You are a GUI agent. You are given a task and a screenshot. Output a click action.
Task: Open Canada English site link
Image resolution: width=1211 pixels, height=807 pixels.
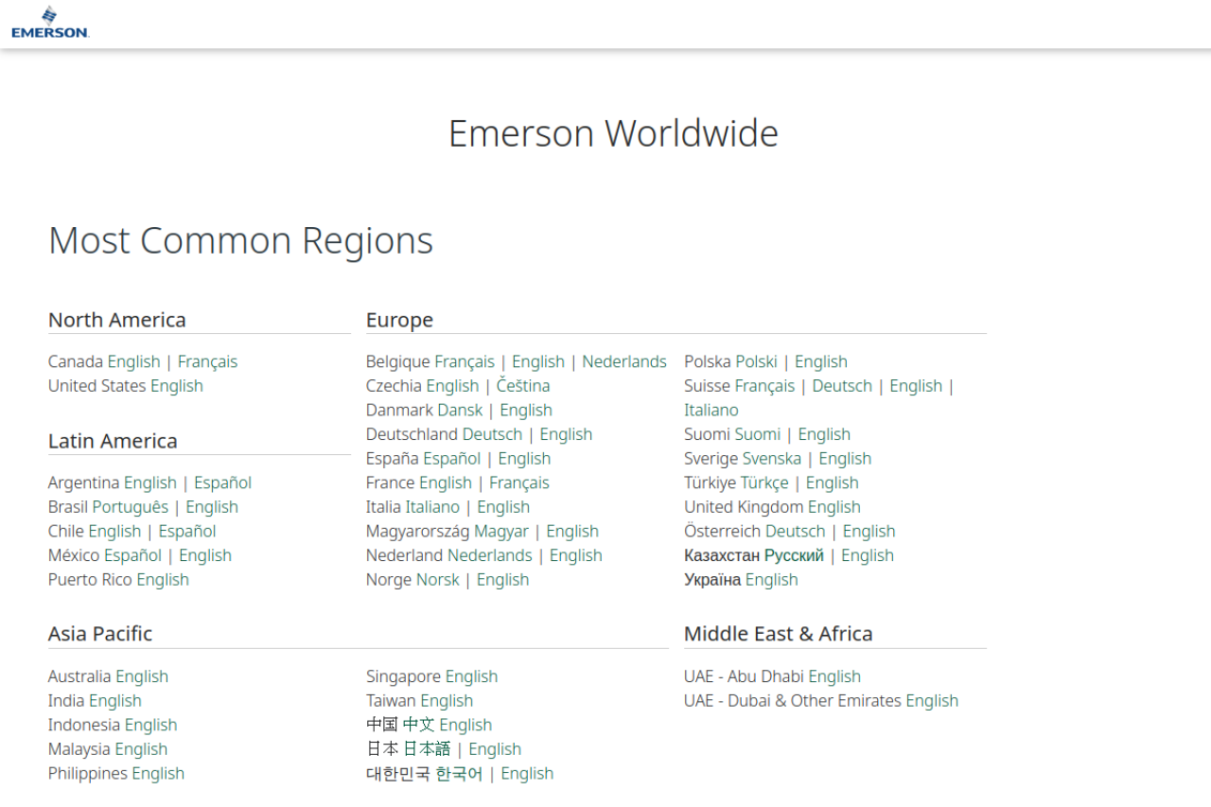tap(133, 361)
